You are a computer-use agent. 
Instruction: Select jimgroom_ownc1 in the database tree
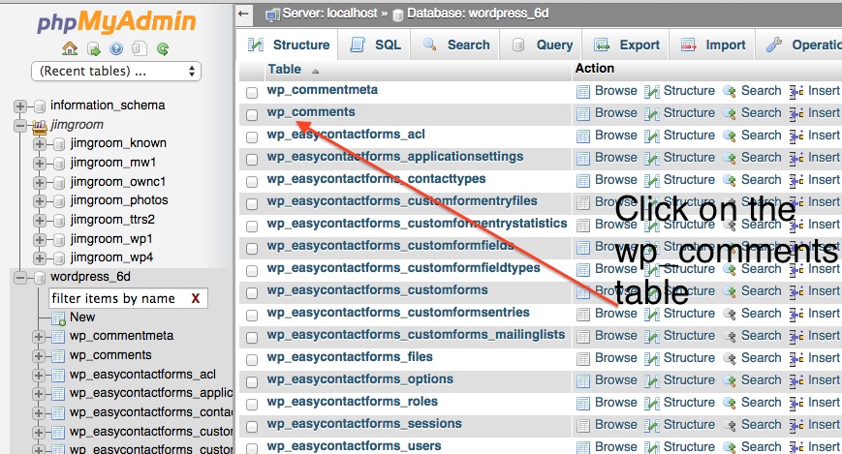pyautogui.click(x=117, y=182)
